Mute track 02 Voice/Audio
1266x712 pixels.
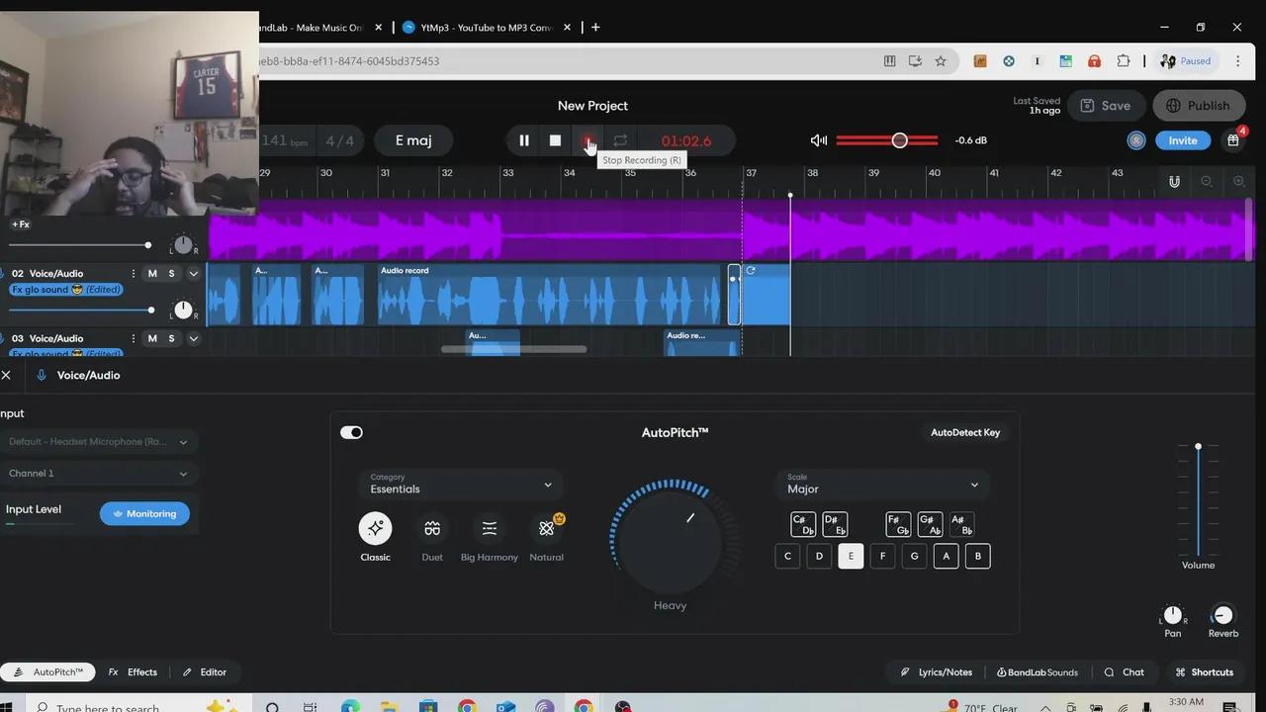pos(152,273)
